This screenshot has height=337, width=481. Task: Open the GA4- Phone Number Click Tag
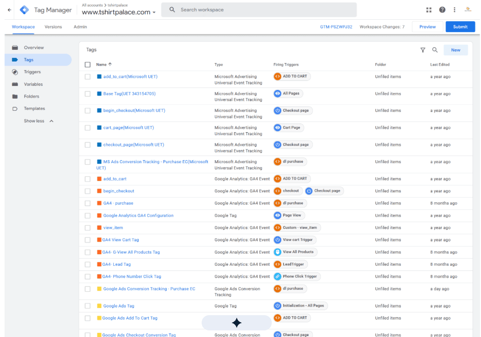pyautogui.click(x=132, y=277)
